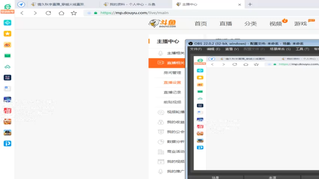Click the orange game icon in main sidebar

point(7,121)
